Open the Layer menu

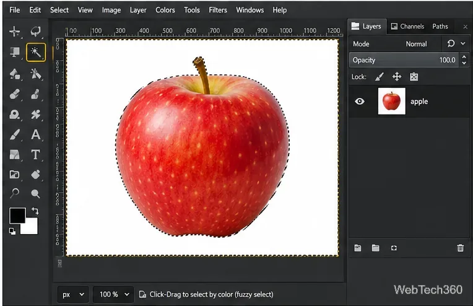138,10
